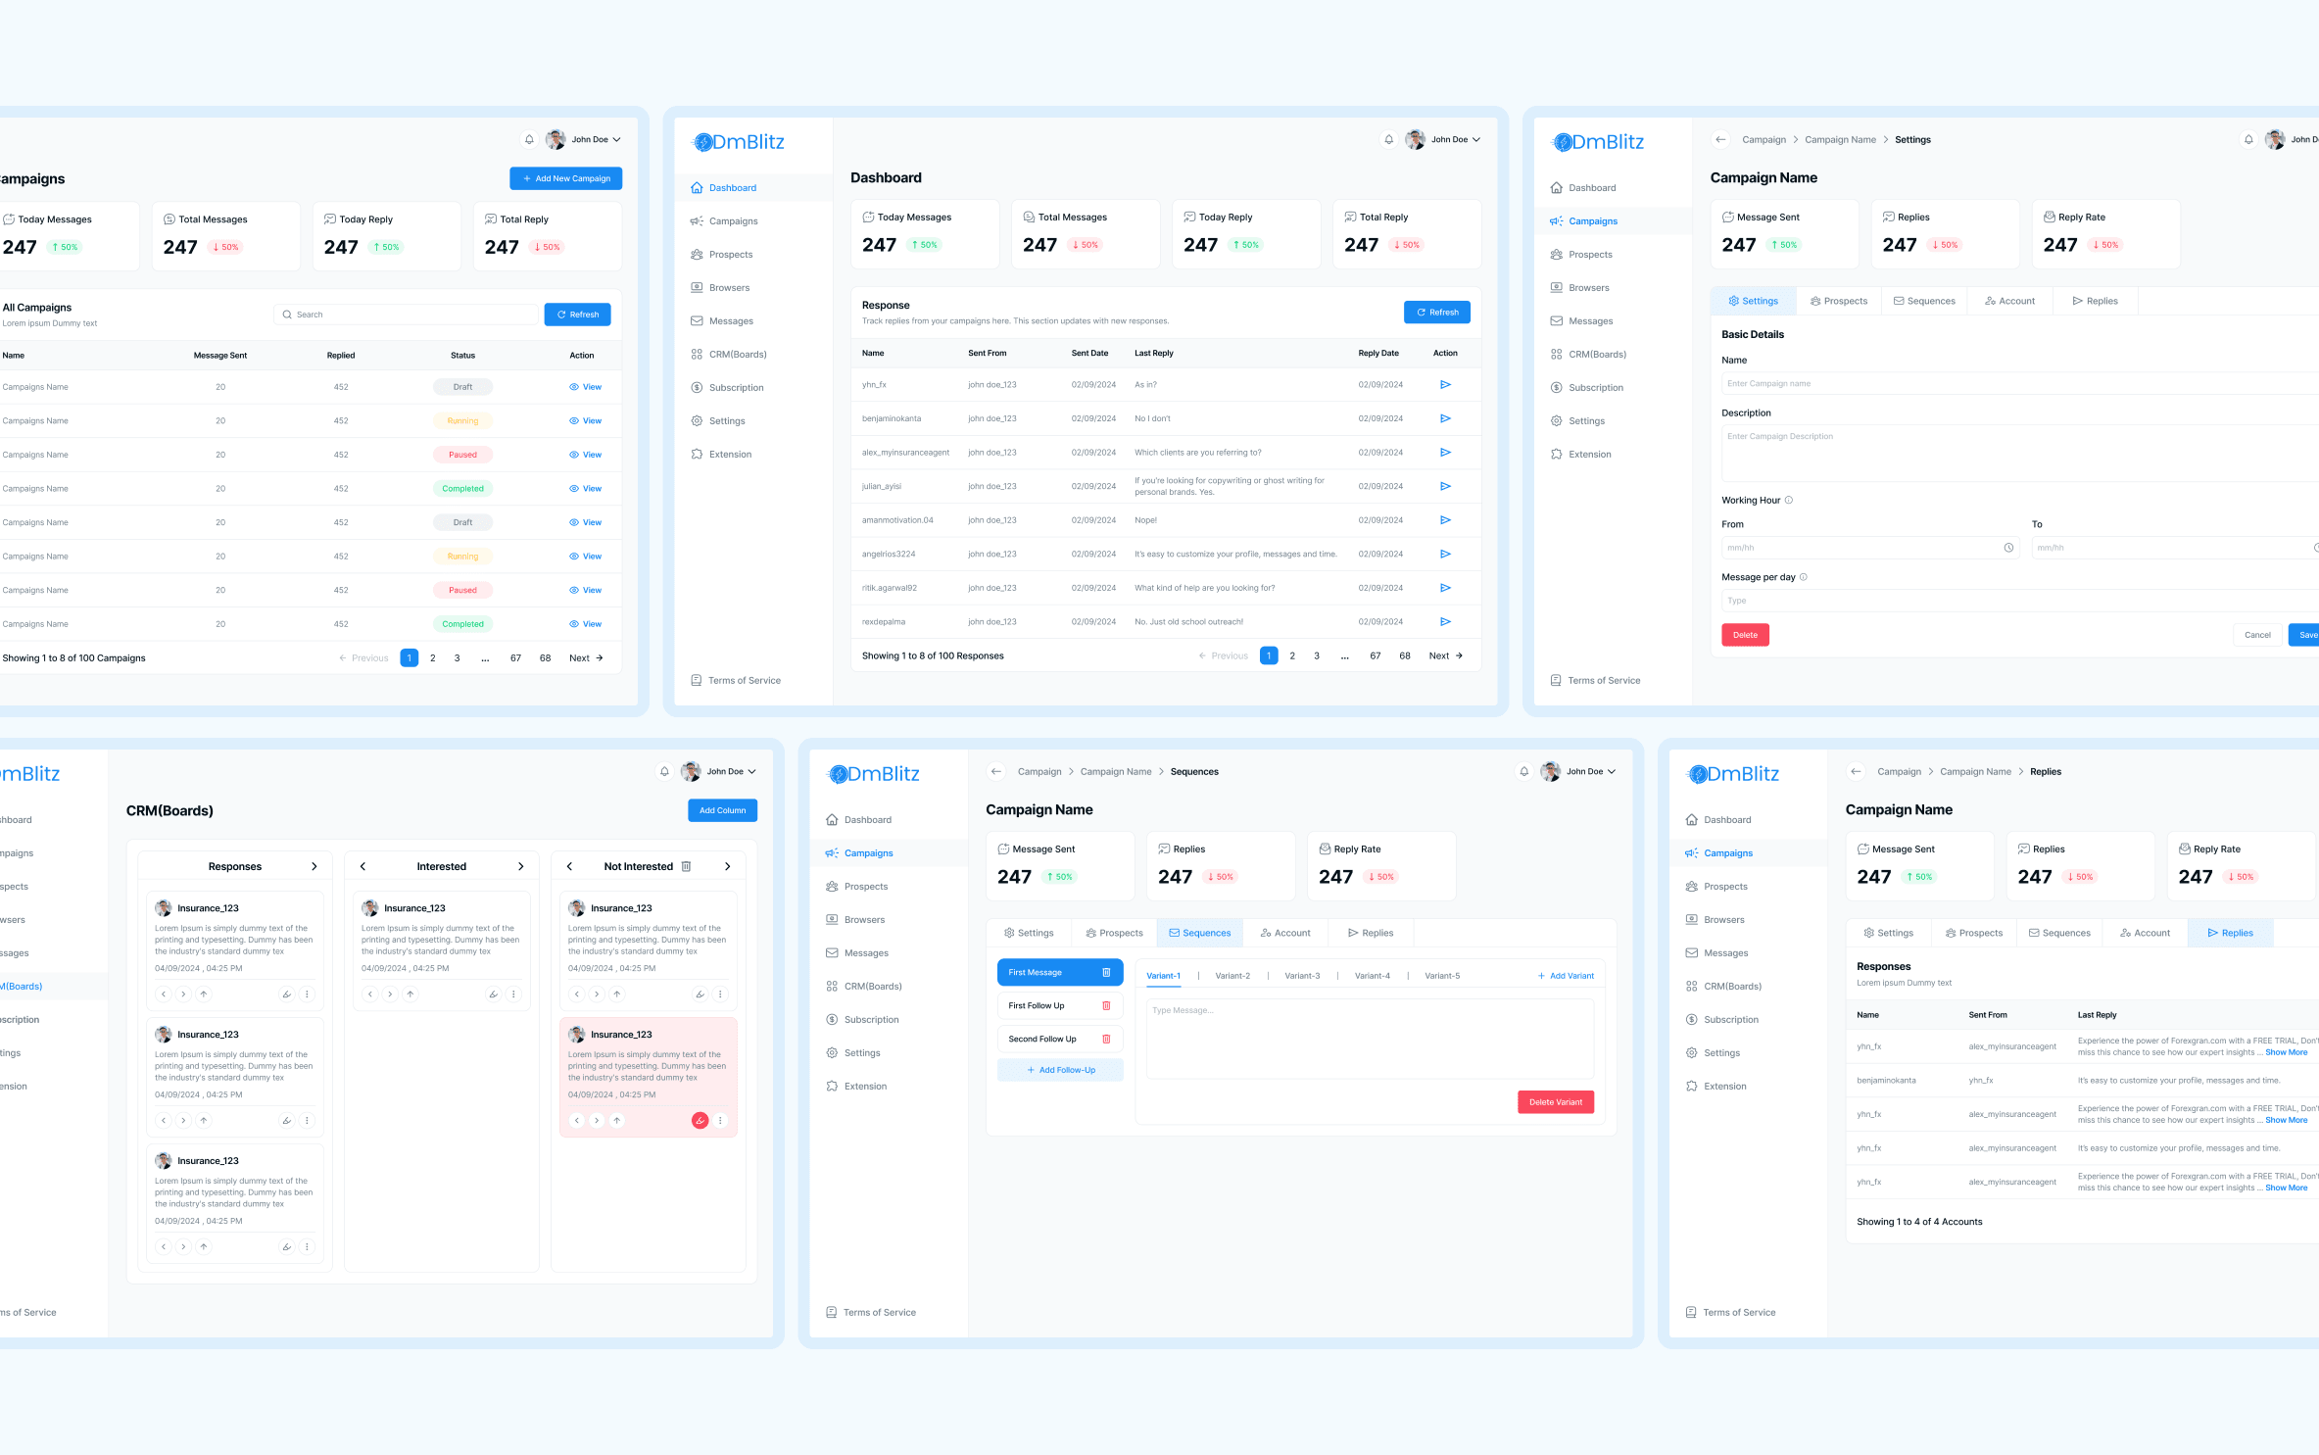Click send arrow icon for yhn_fx response row

(x=1445, y=385)
